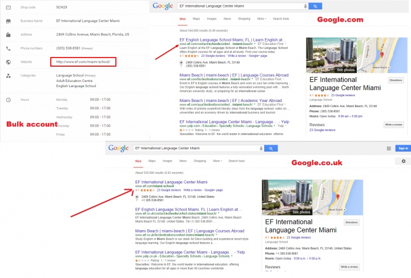Open top Google.co.uk result EF International Language Center Miami

pos(171,182)
